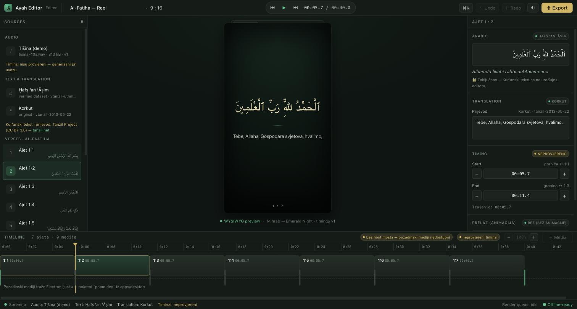Image resolution: width=577 pixels, height=309 pixels.
Task: Open command palette with ⌘K button
Action: coord(466,8)
